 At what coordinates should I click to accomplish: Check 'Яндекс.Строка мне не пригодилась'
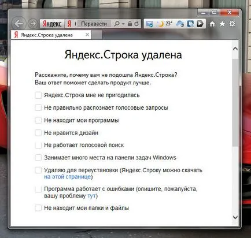(x=38, y=95)
